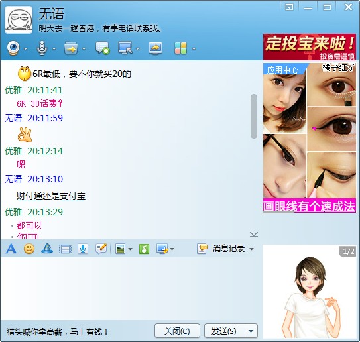This screenshot has height=342, width=360.
Task: Click the underlined 支付宝 keyword
Action: (72, 196)
